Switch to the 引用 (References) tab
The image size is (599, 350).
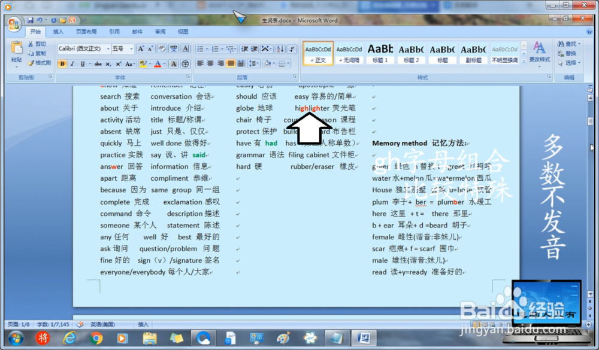point(114,32)
